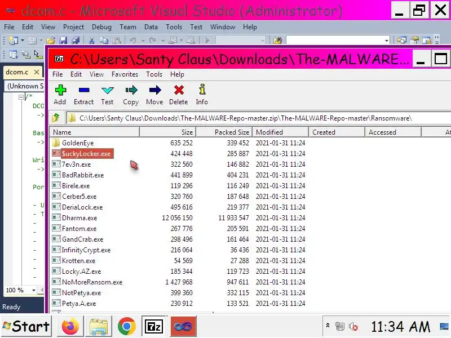Open Visual Studio File menu

pos(9,27)
